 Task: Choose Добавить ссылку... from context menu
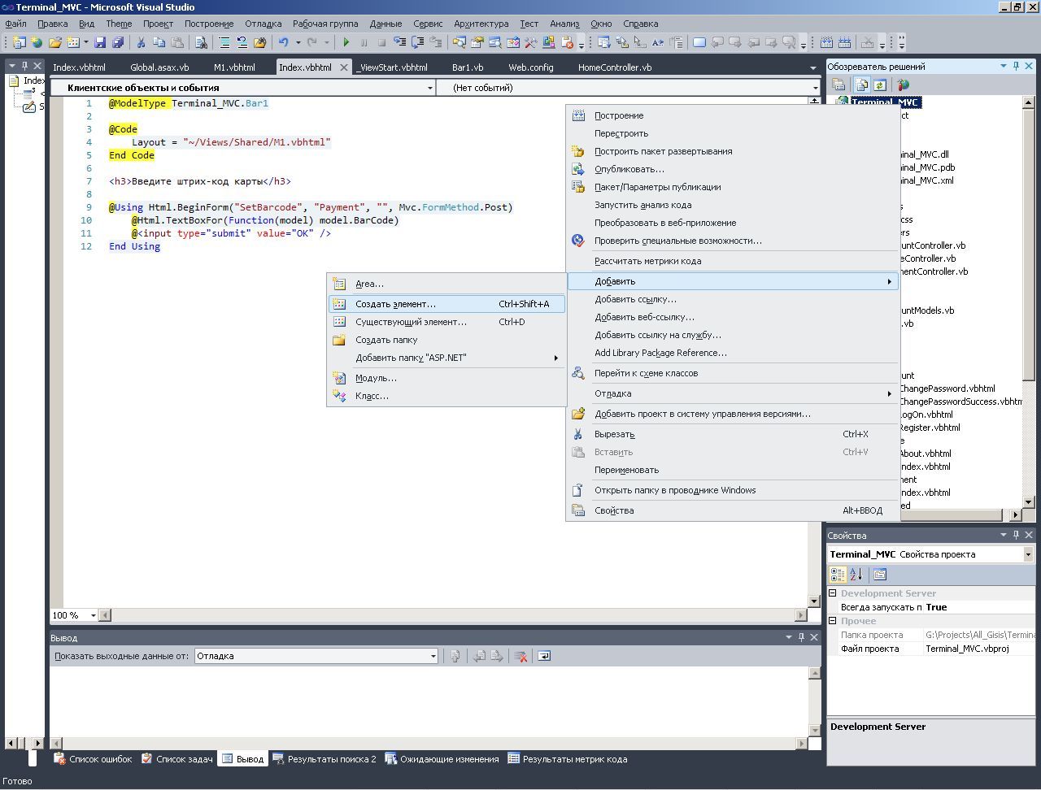click(635, 299)
